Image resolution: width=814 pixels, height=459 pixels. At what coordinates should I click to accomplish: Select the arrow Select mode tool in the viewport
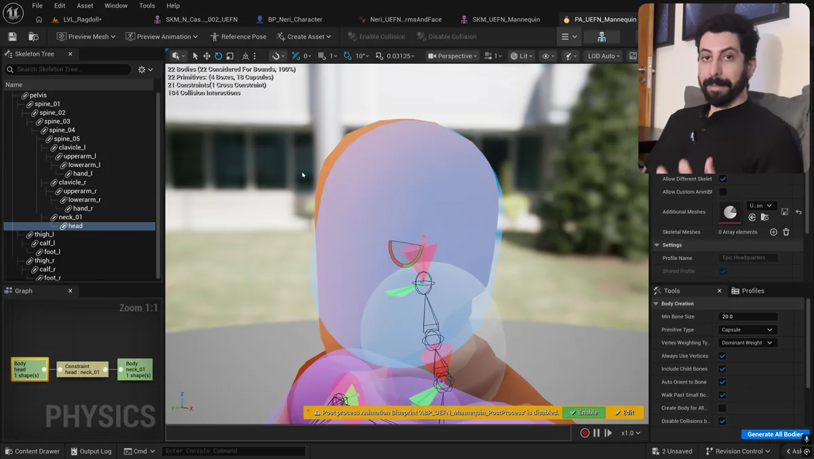[195, 56]
